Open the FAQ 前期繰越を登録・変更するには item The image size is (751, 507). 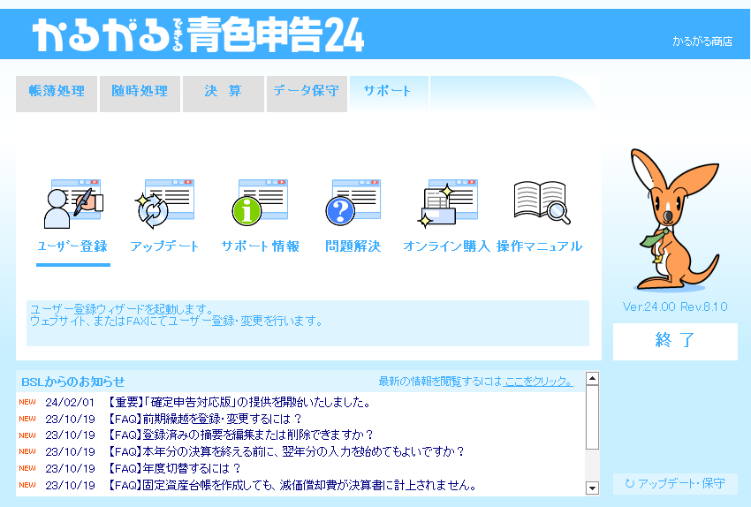204,419
